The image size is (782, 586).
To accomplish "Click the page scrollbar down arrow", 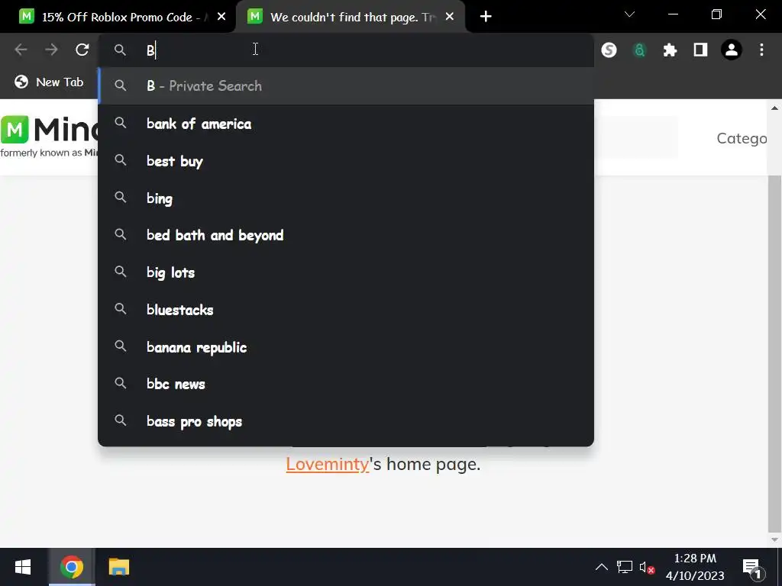I will [774, 539].
